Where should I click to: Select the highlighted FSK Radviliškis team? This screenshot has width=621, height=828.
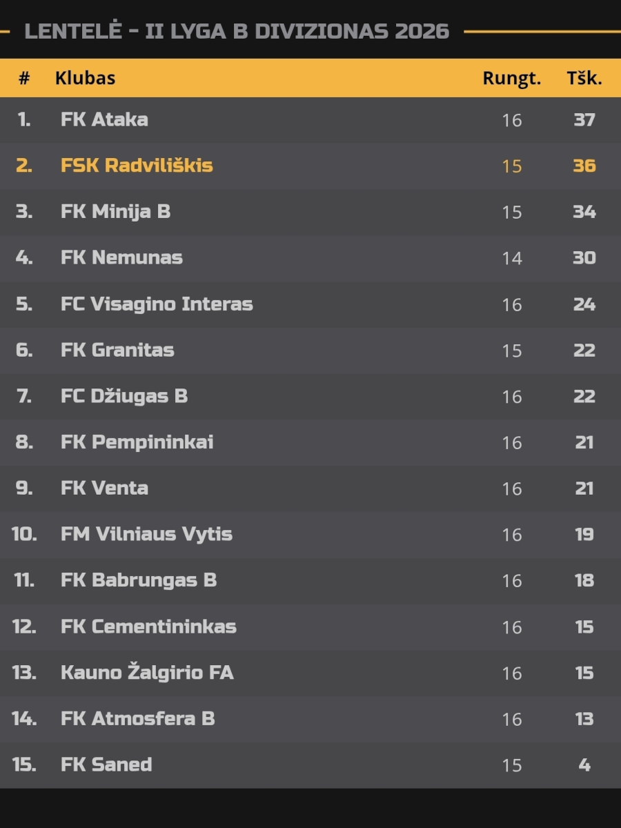(x=137, y=166)
